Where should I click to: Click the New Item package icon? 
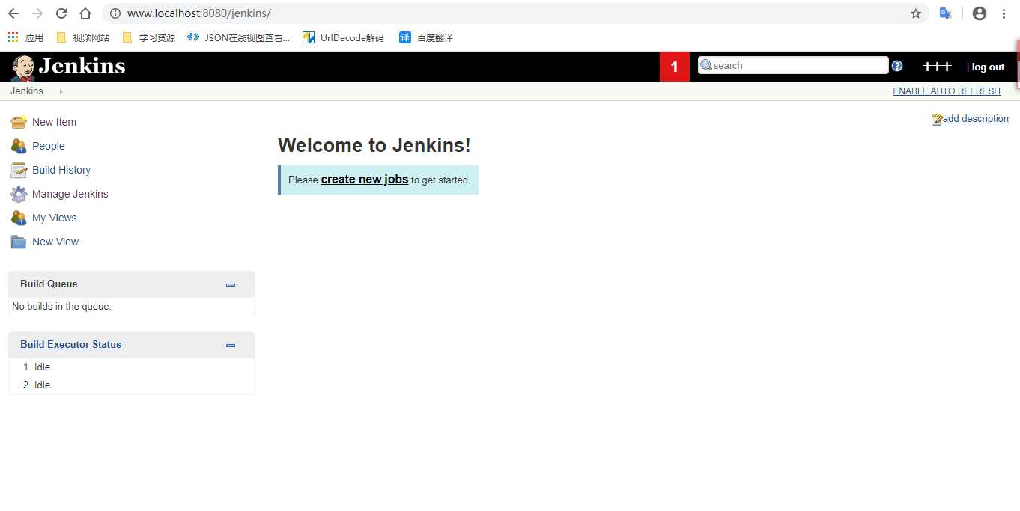point(19,122)
